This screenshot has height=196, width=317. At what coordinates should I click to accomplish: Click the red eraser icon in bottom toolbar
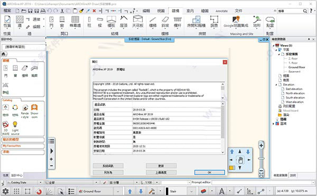tap(204, 191)
